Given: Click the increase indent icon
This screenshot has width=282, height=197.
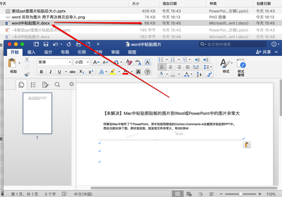Looking at the screenshot, I should pyautogui.click(x=206, y=60).
